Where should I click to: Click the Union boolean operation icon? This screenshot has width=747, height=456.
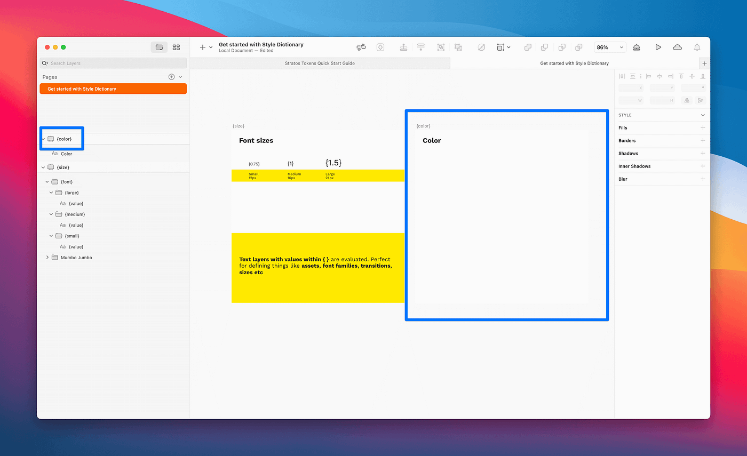528,47
